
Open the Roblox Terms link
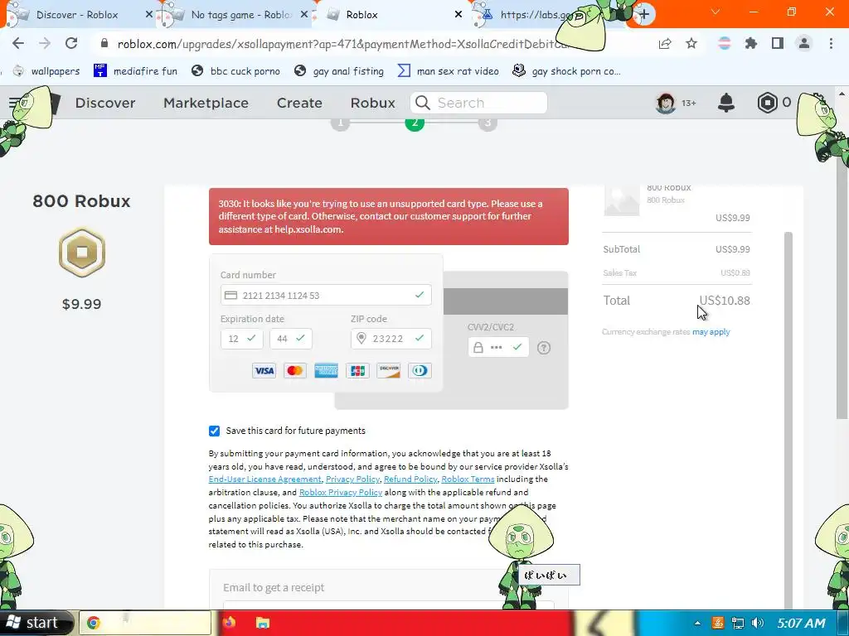[468, 479]
